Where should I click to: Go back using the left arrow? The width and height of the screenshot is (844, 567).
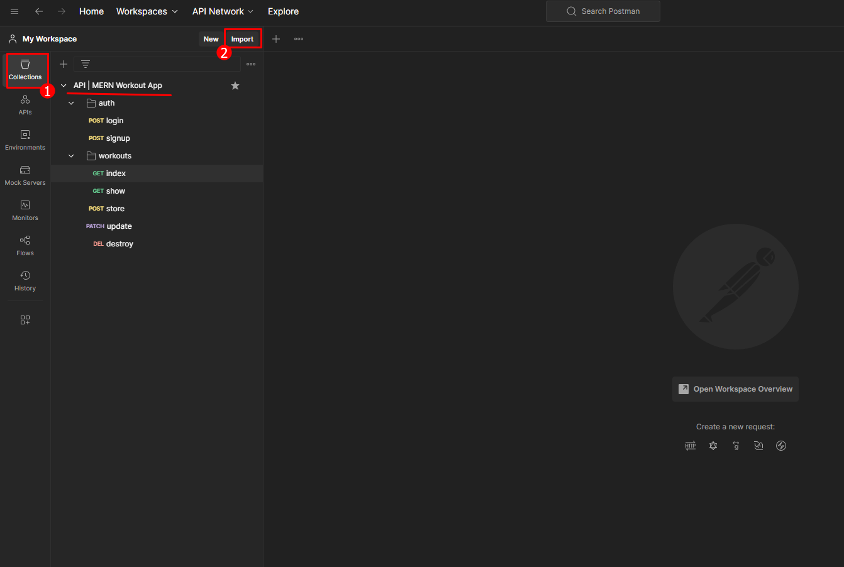pos(39,11)
